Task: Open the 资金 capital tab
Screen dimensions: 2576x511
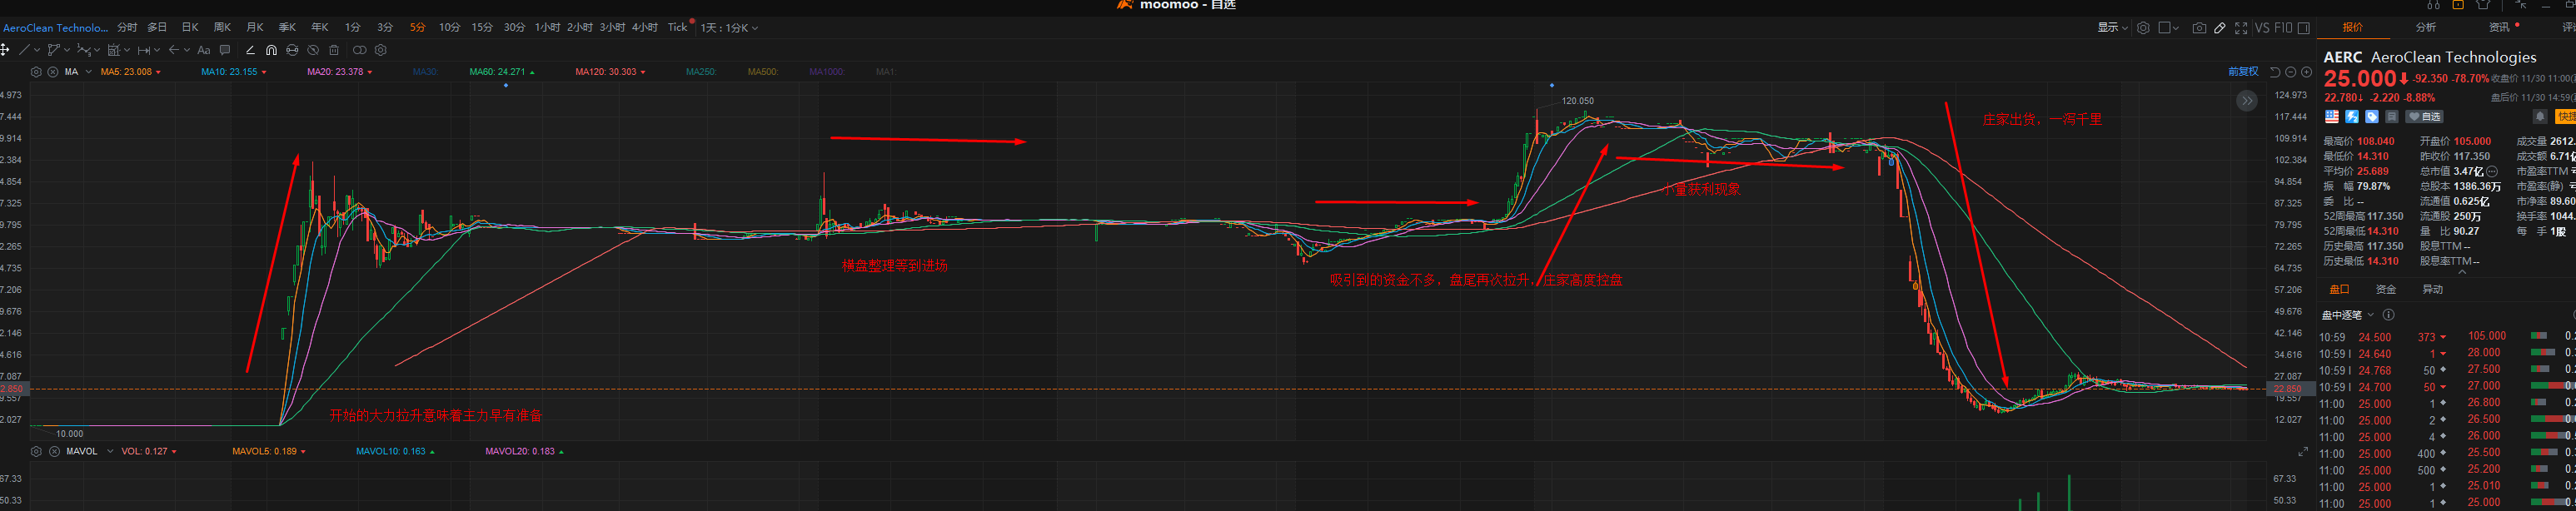Action: click(2386, 290)
